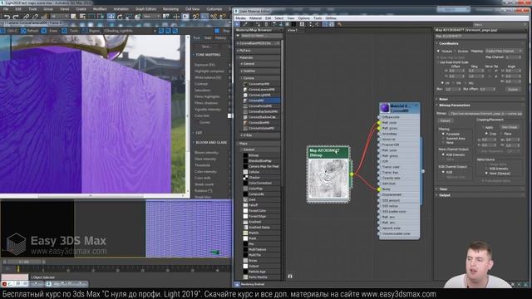Select Summed Area filtering option
The width and height of the screenshot is (532, 299).
pyautogui.click(x=443, y=139)
